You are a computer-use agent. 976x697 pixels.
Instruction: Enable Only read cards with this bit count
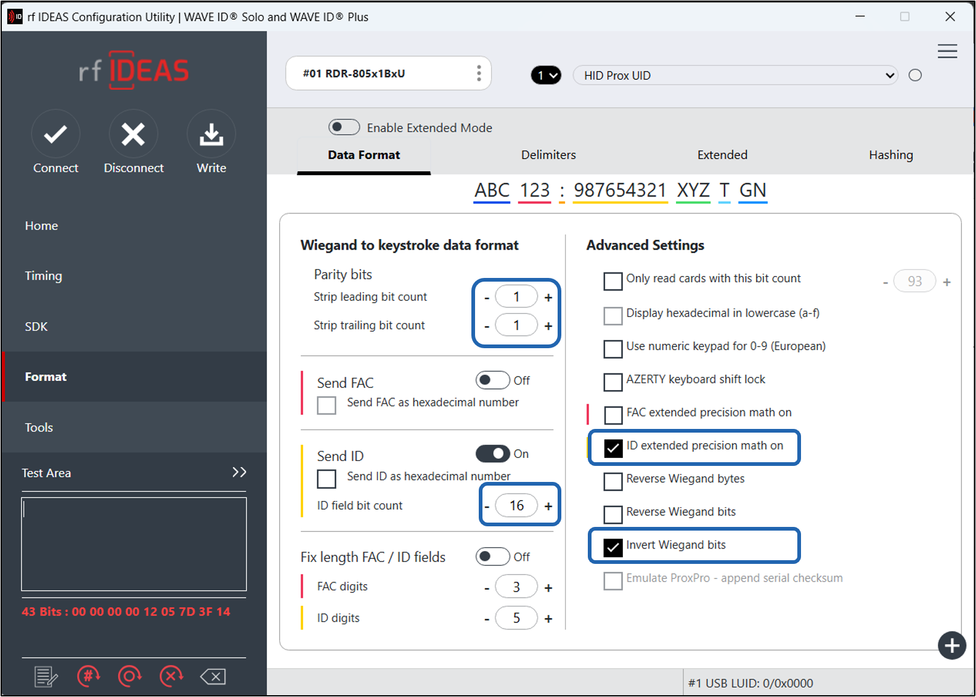613,281
